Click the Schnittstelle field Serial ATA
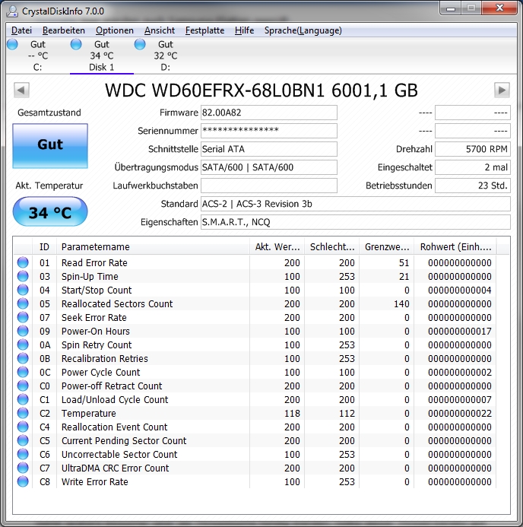523x527 pixels. 269,149
